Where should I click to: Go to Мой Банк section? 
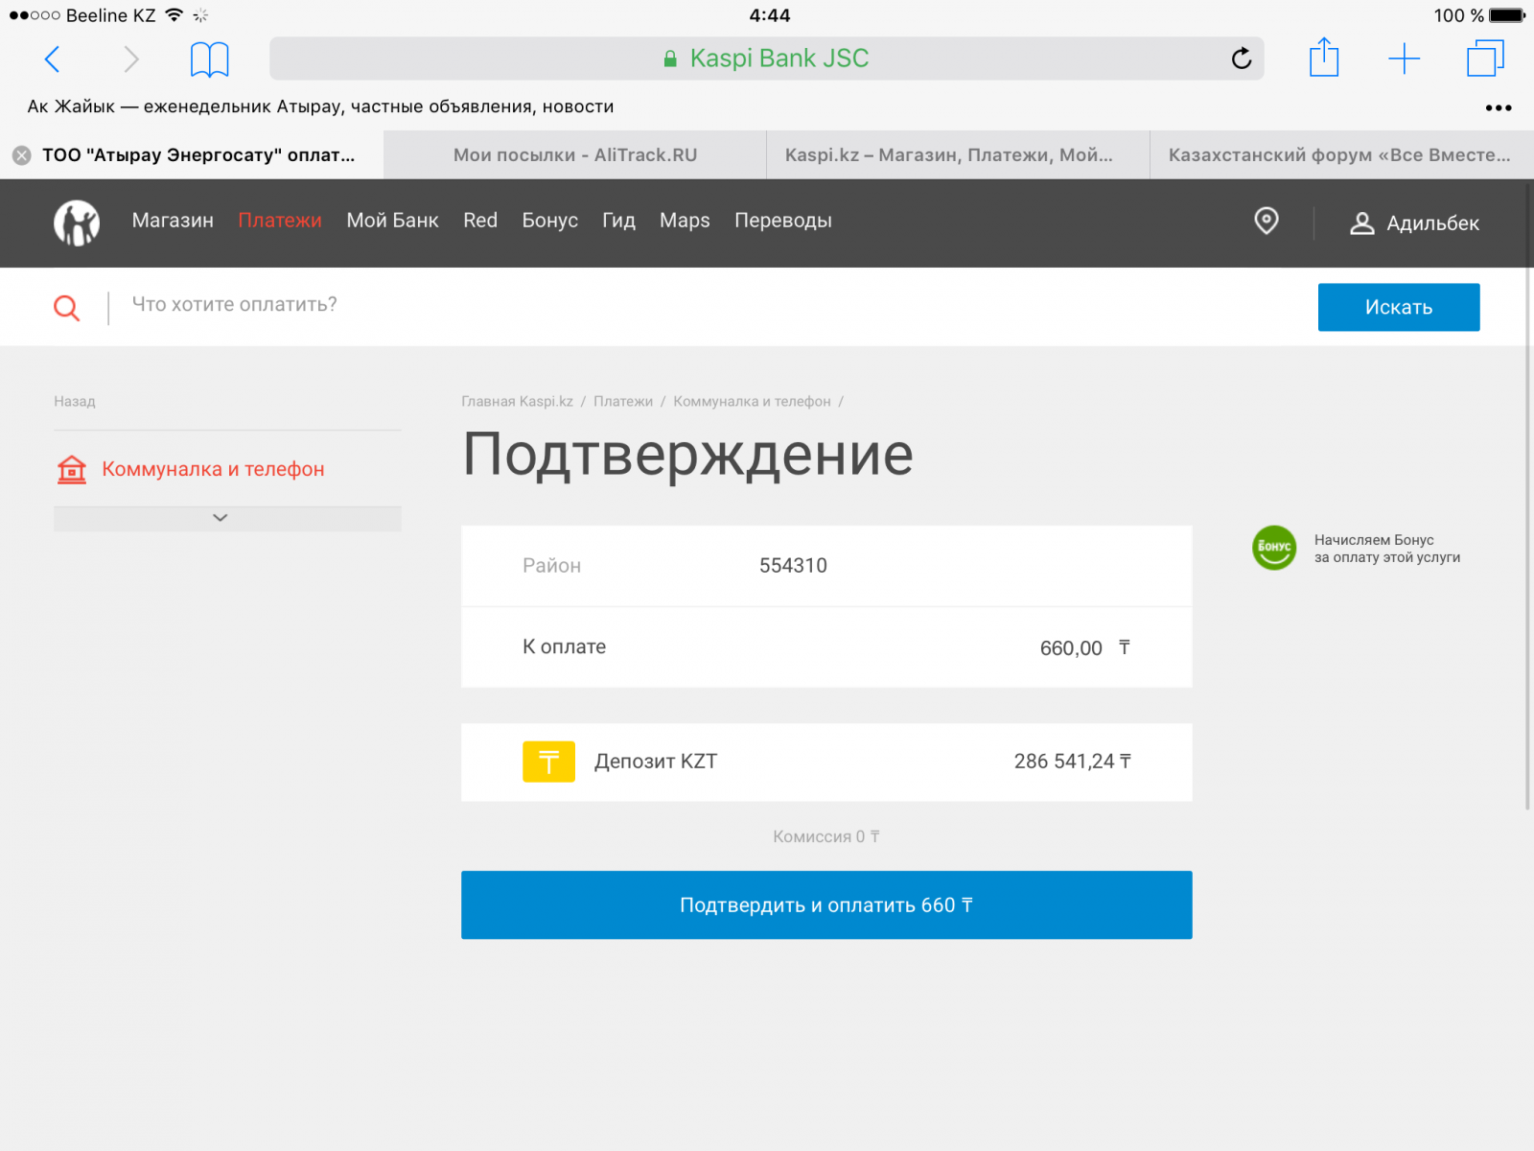point(392,221)
